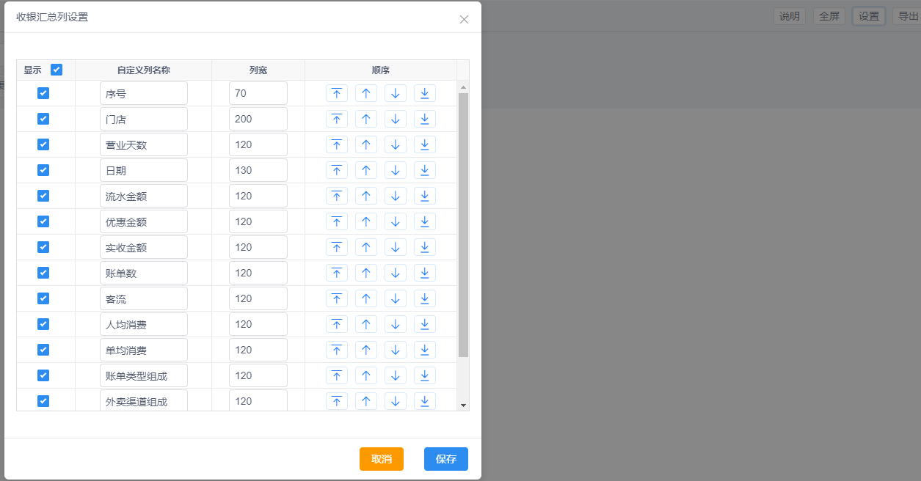Uncheck display for 流水金额 row

click(x=43, y=196)
